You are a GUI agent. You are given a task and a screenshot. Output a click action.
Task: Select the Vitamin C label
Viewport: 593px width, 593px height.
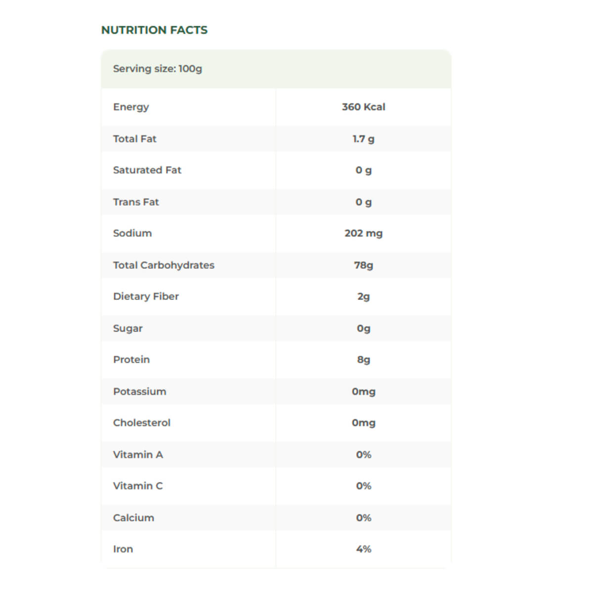click(137, 486)
